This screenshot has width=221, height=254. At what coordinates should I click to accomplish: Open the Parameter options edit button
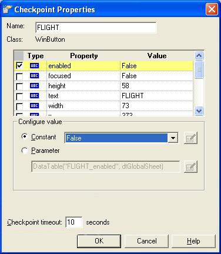(190, 166)
